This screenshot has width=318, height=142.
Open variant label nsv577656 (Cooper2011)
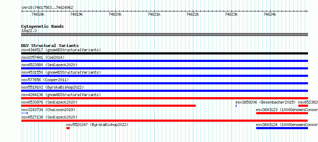pos(45,80)
